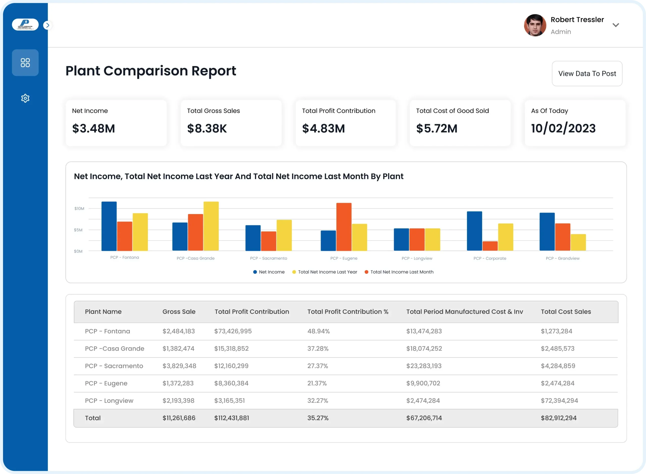Click gross sale value $2,484,183
Image resolution: width=646 pixels, height=474 pixels.
click(x=179, y=331)
